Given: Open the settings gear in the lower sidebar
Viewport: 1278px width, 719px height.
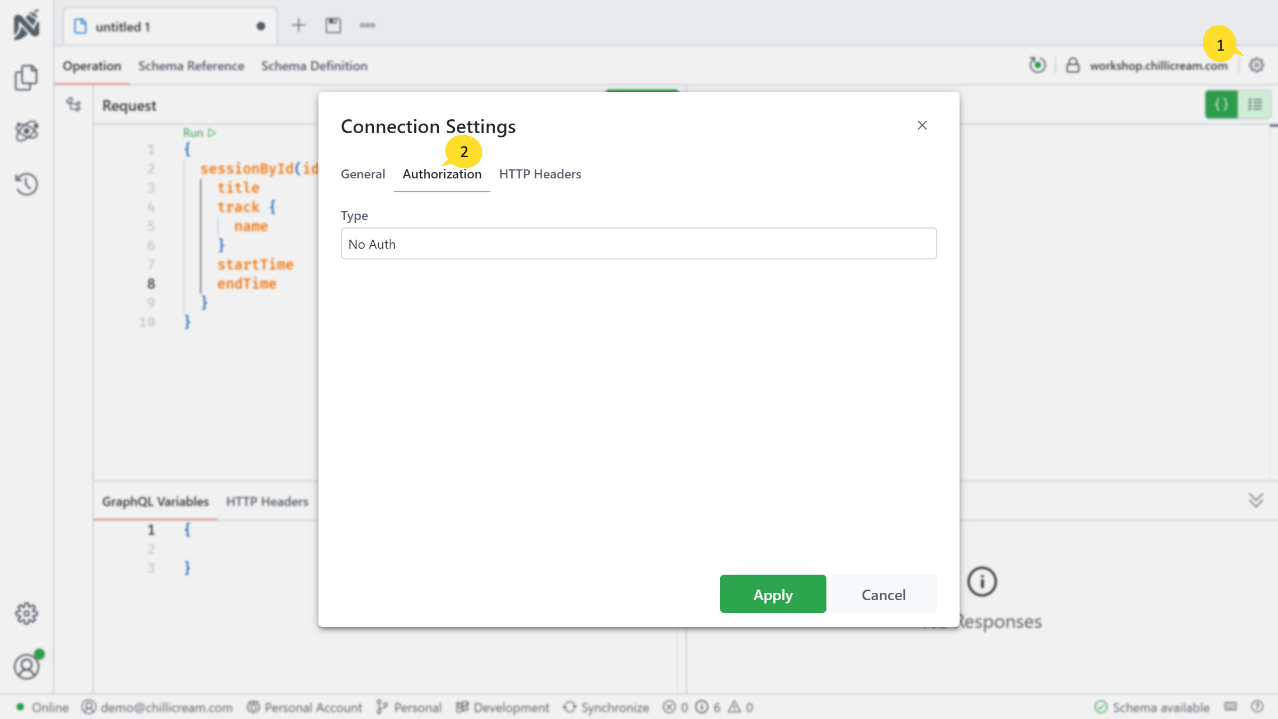Looking at the screenshot, I should click(x=26, y=614).
